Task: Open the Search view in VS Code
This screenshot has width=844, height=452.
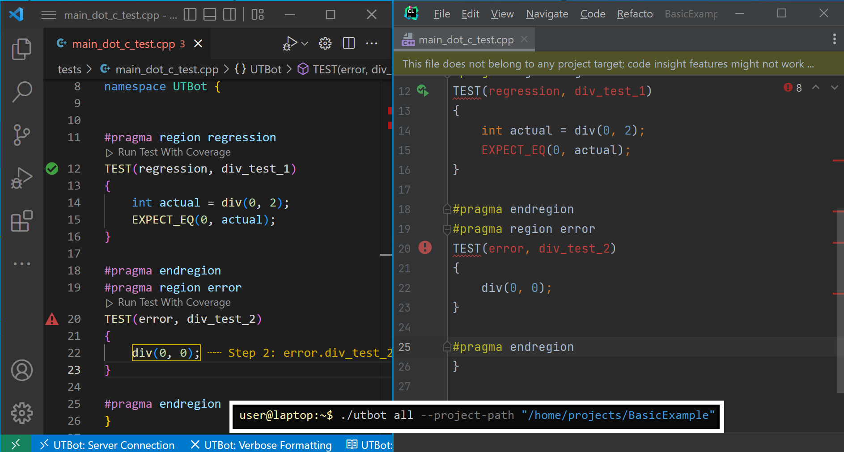Action: [x=21, y=92]
